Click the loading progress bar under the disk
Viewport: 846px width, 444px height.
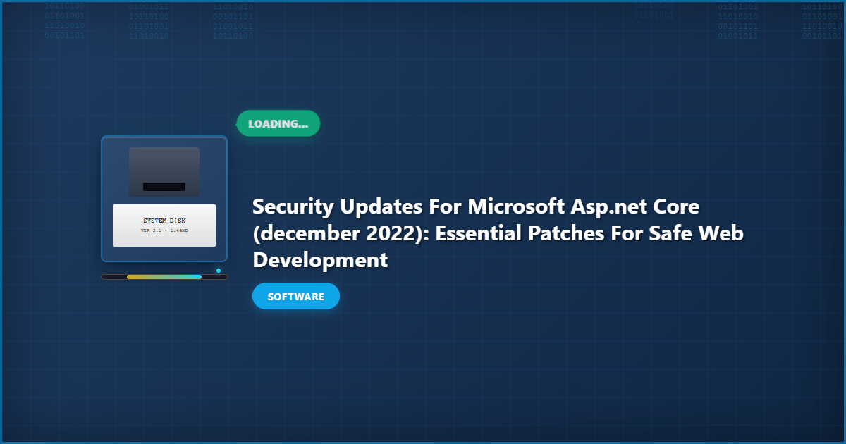click(164, 277)
